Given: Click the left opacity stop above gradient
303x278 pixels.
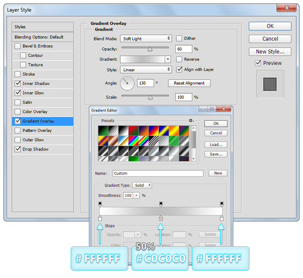Looking at the screenshot, I should (x=100, y=204).
